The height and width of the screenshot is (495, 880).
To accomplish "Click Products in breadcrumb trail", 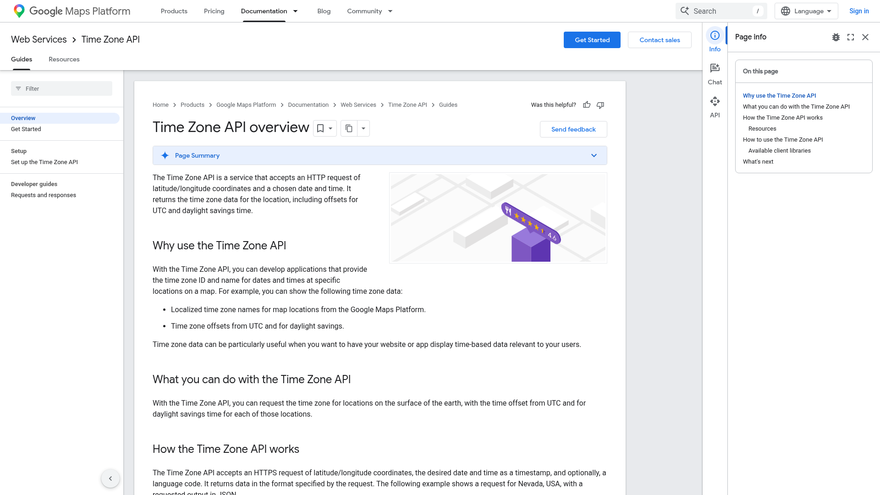I will [x=192, y=105].
